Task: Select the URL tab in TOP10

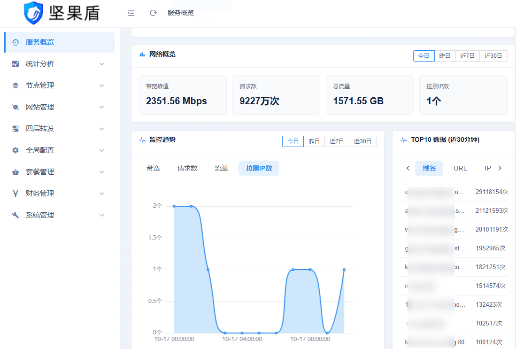Action: pos(460,168)
